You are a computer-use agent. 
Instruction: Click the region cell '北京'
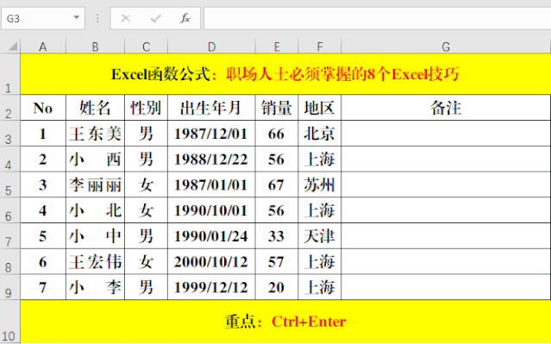coord(320,134)
